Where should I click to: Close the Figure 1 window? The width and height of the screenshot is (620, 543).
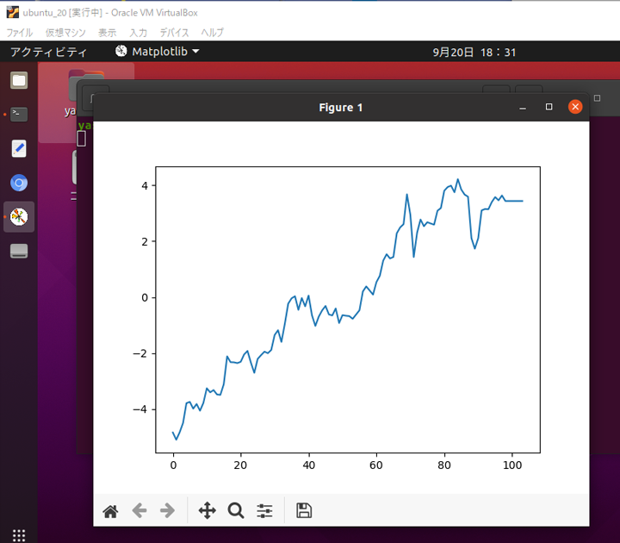coord(575,107)
